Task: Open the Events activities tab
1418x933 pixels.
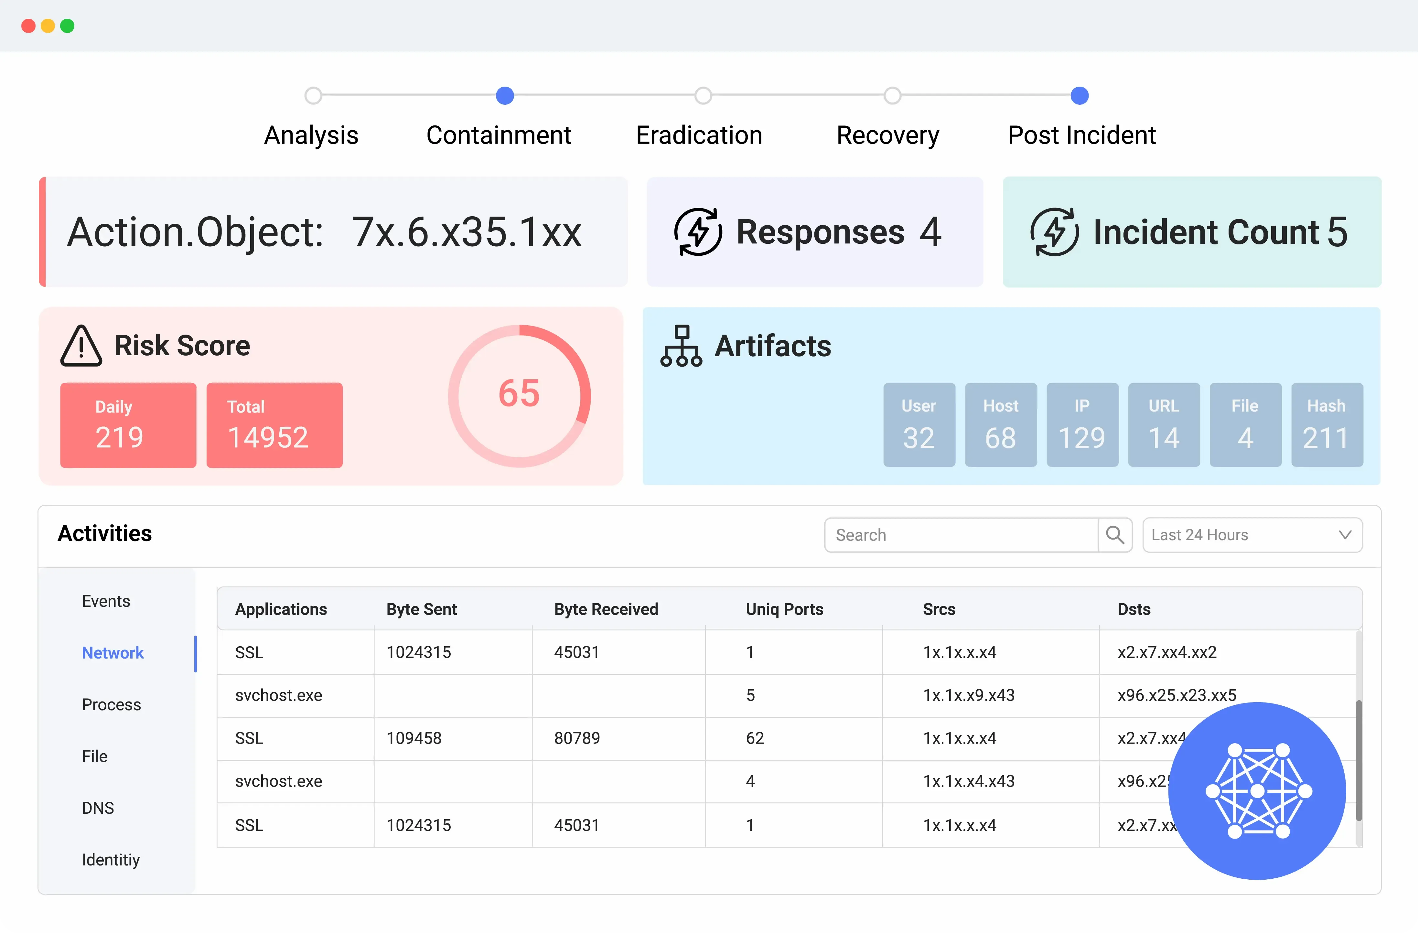Action: (x=106, y=601)
